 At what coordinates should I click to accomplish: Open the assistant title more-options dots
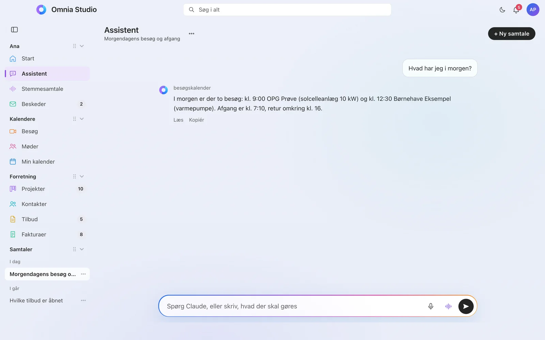(x=191, y=34)
